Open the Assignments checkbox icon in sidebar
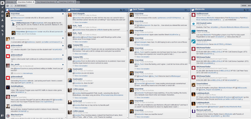 2,16
